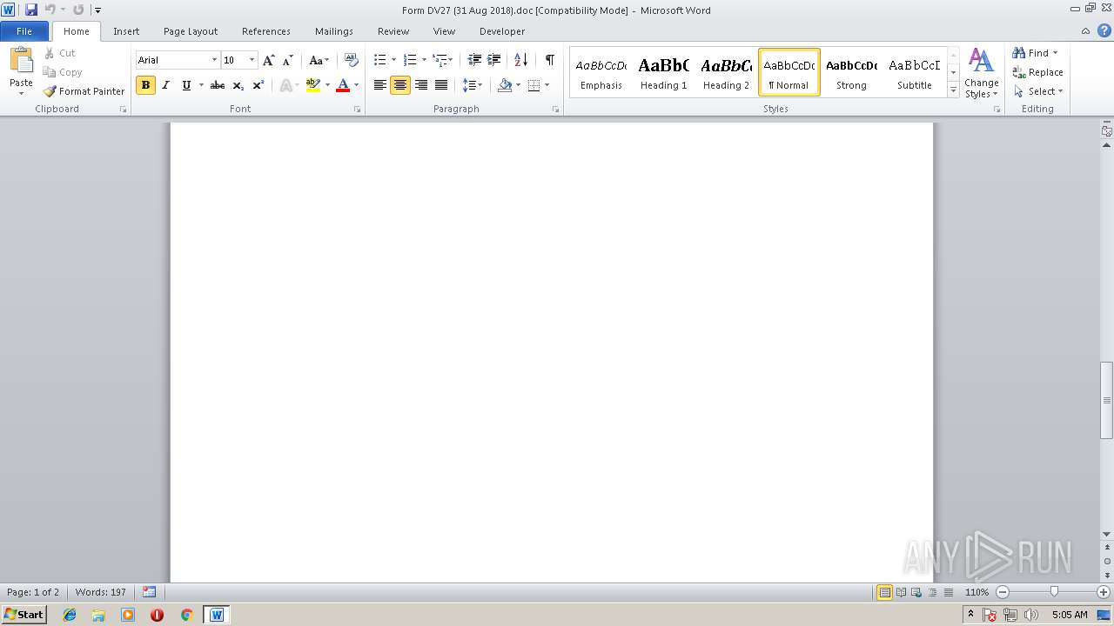The height and width of the screenshot is (626, 1114).
Task: Decrease indent of the paragraph
Action: tap(474, 60)
